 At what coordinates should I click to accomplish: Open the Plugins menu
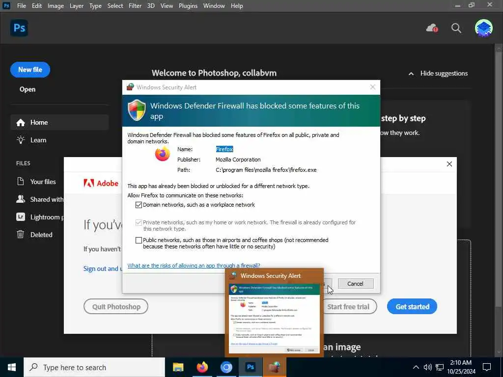point(188,6)
